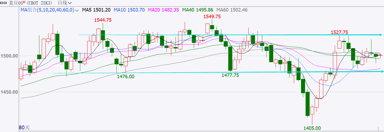The image size is (384, 132).
Task: Click the 1477.75 low price label
Action: tap(230, 75)
